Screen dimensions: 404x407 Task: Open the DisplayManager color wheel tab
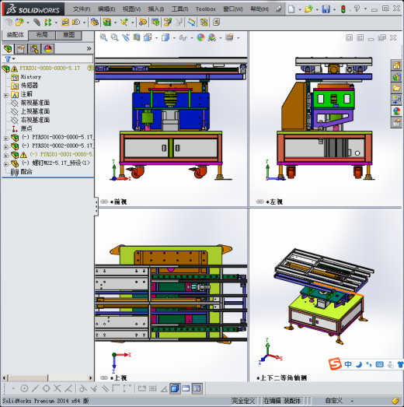(47, 49)
